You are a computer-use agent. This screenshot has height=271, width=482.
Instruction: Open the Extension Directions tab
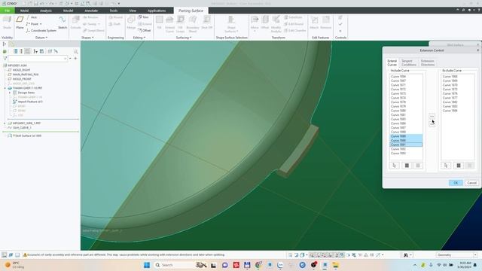(427, 62)
